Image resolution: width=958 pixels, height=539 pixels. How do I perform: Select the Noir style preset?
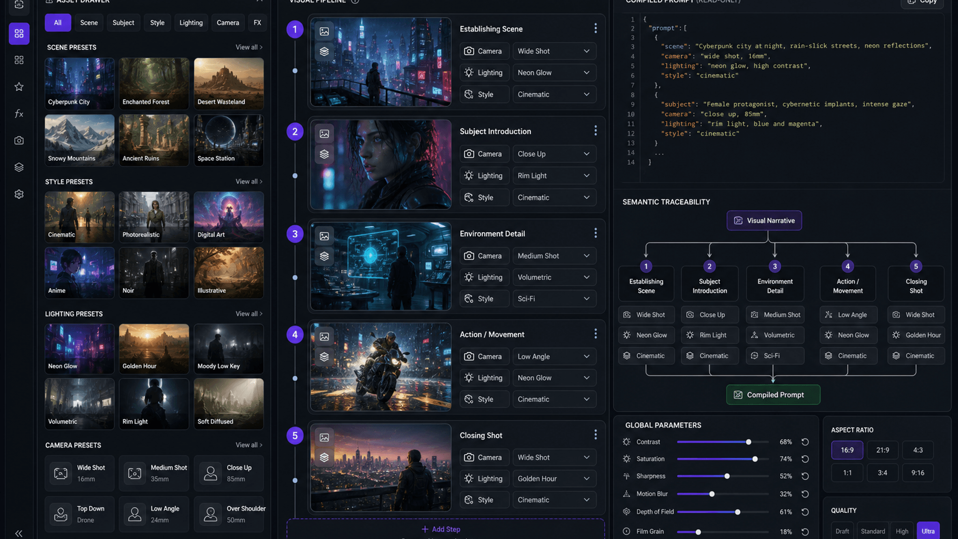point(154,273)
